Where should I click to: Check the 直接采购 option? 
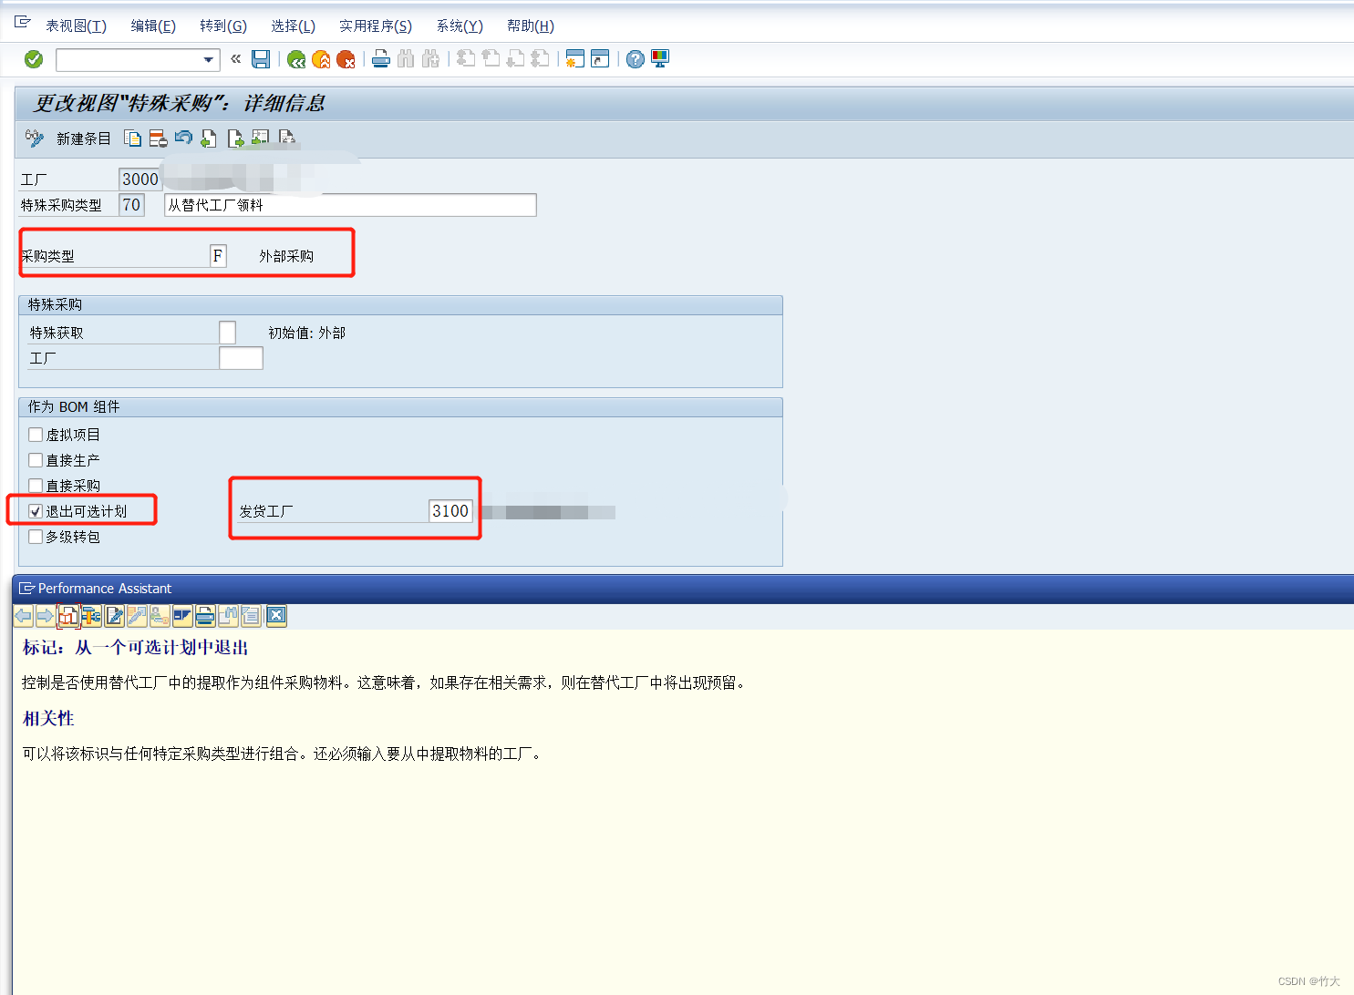pyautogui.click(x=35, y=485)
